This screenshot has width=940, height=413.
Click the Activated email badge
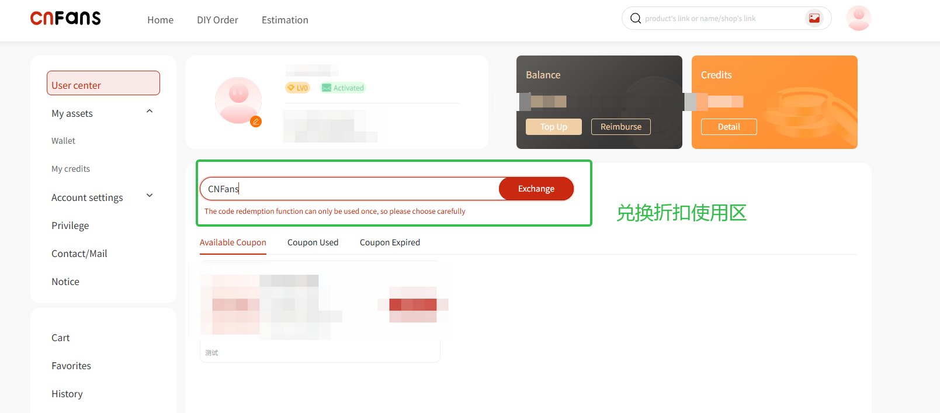pyautogui.click(x=343, y=88)
